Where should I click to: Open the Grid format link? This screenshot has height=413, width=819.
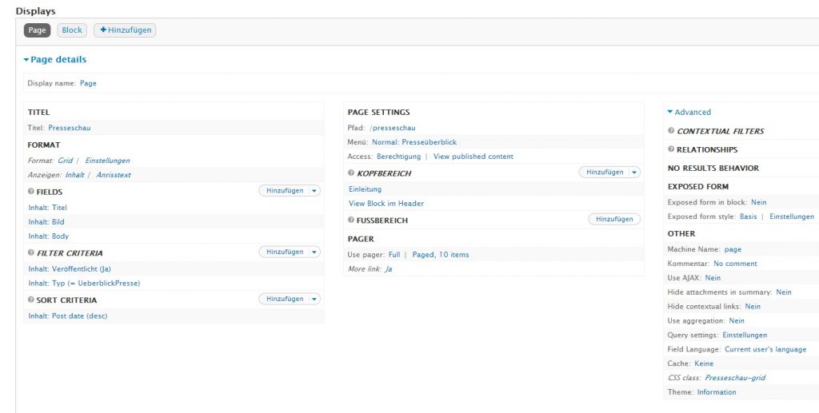pyautogui.click(x=65, y=161)
